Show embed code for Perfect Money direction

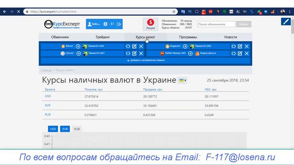coord(233,54)
